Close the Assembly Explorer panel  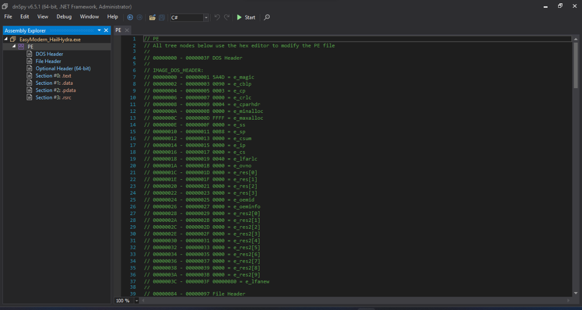[106, 30]
